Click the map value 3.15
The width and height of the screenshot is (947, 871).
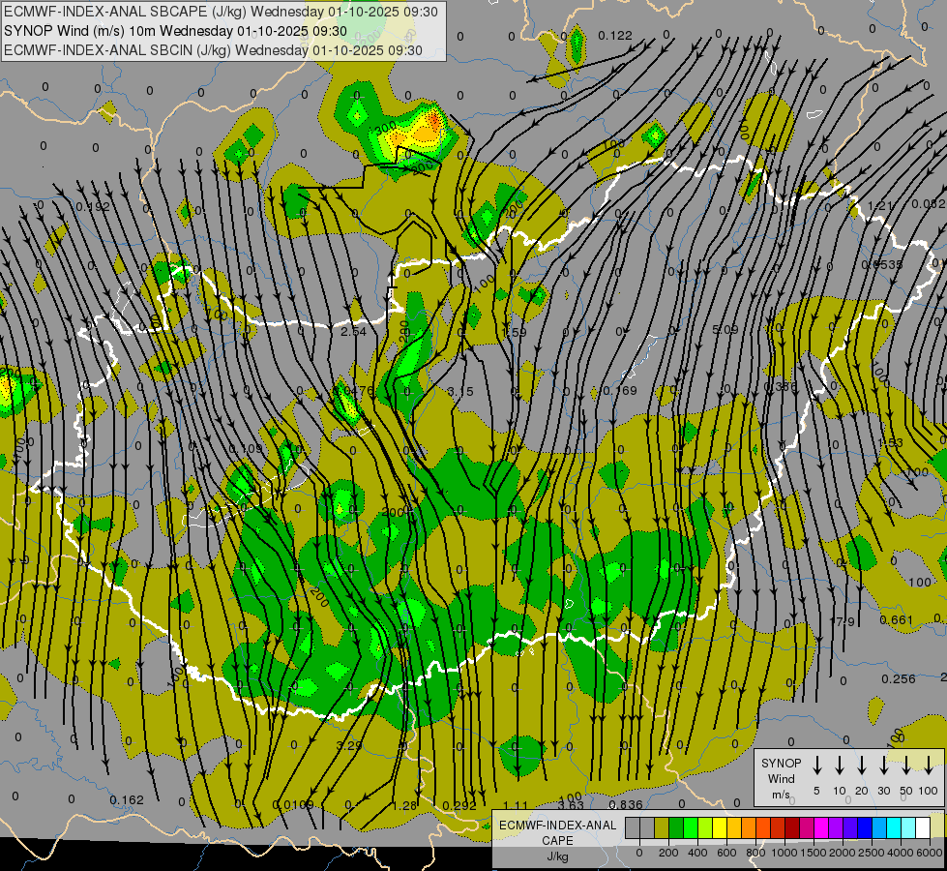tap(460, 391)
